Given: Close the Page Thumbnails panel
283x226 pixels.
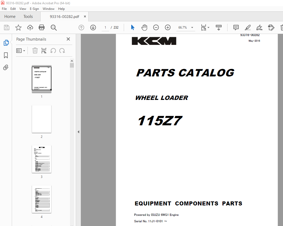Looking at the screenshot, I should [x=68, y=39].
